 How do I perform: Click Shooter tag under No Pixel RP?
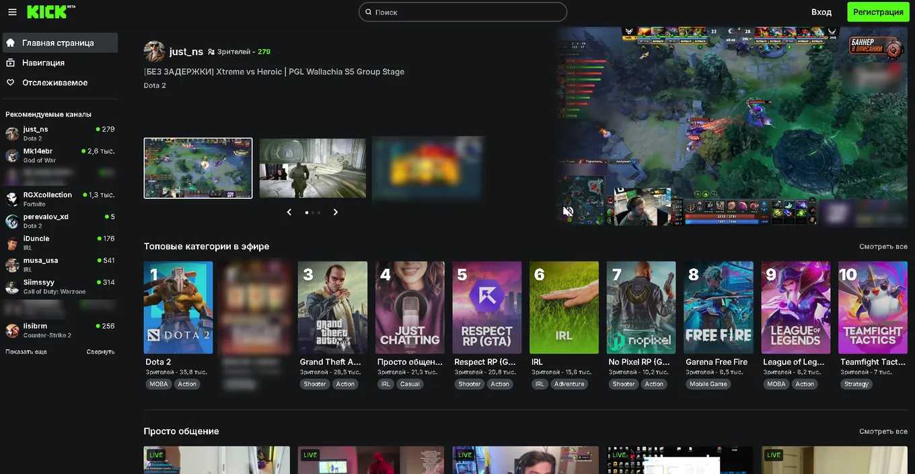[x=624, y=384]
